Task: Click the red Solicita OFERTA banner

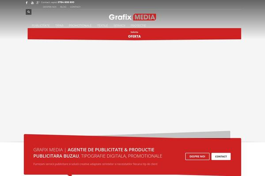Action: pos(134,34)
